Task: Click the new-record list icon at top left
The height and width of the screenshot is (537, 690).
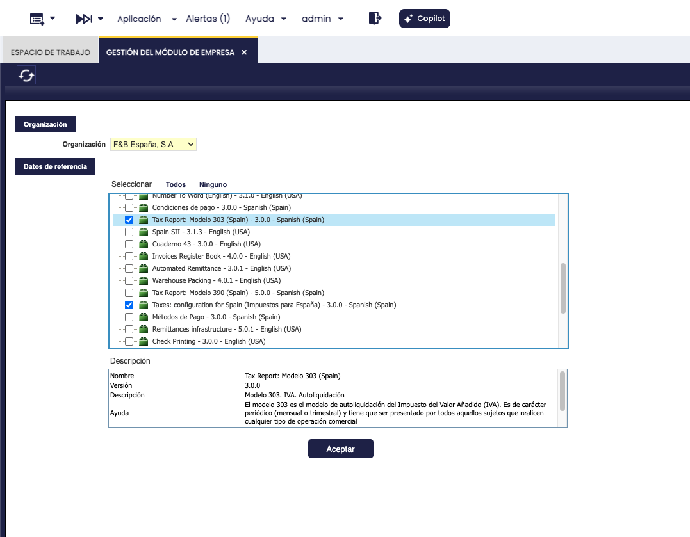Action: coord(37,19)
